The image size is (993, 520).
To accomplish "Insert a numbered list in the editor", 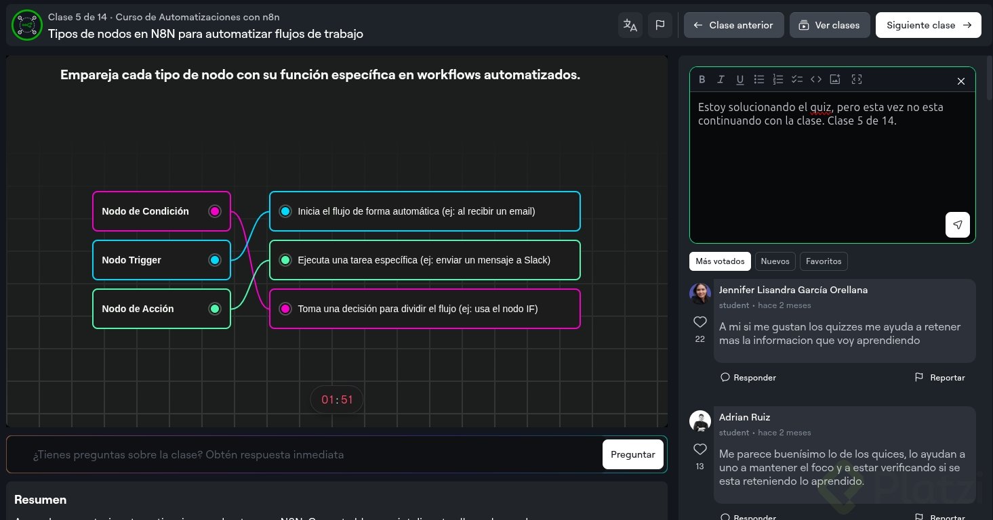I will click(778, 80).
